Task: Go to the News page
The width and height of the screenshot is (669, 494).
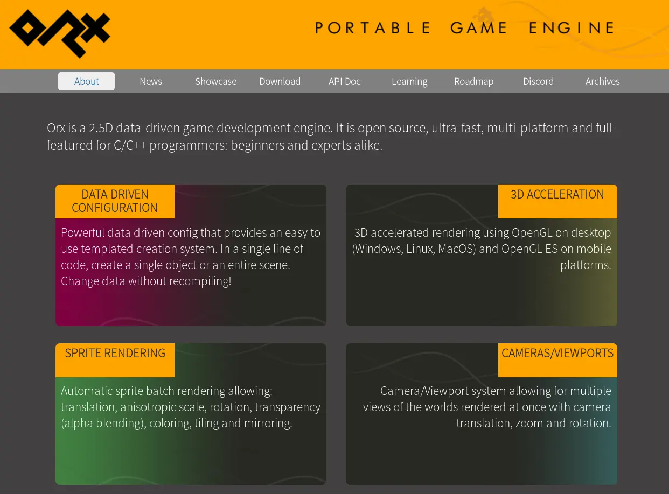Action: click(151, 81)
